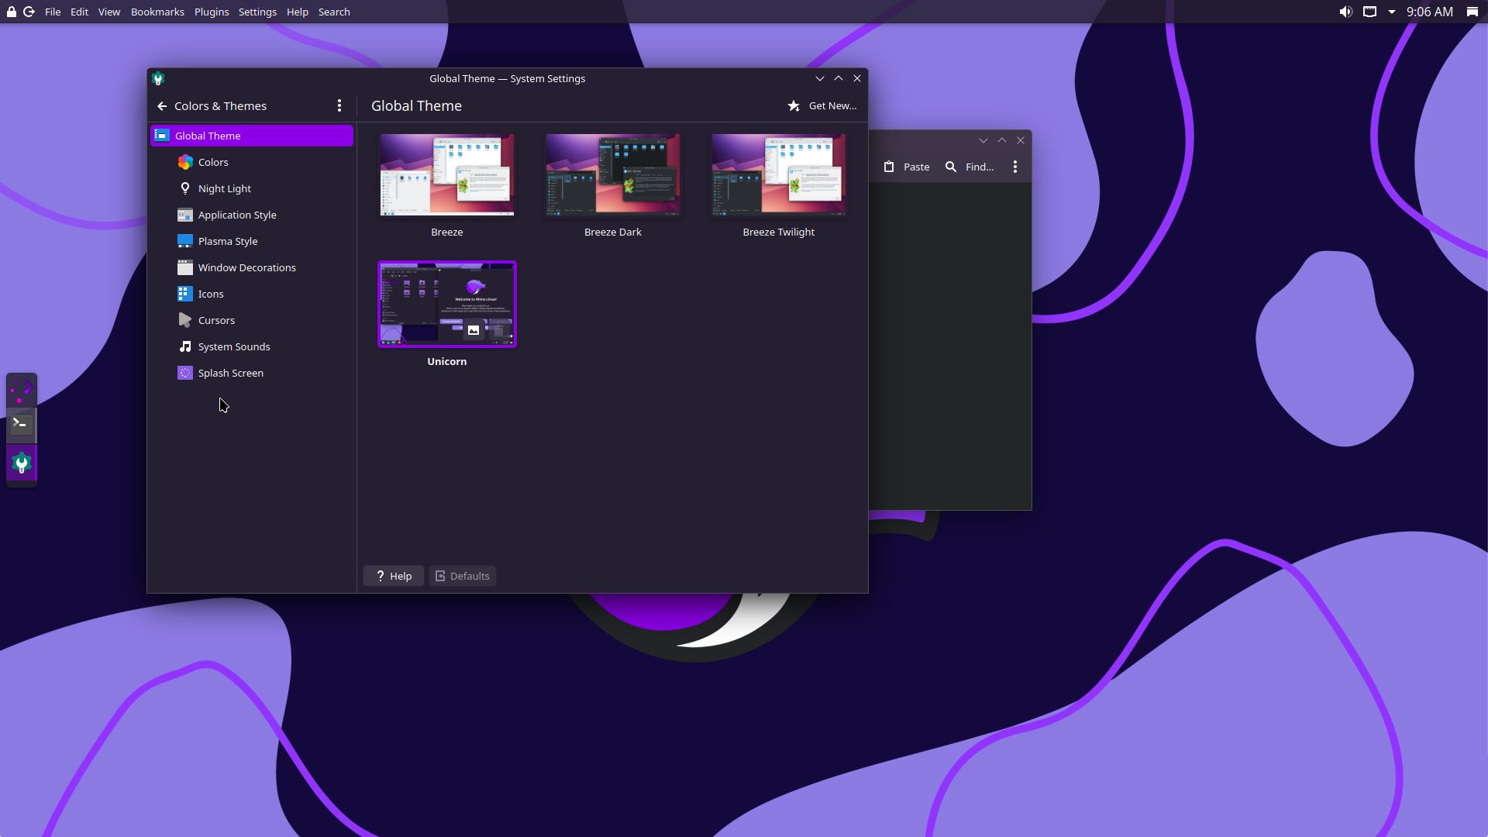Open the sidebar kebab menu in System Settings

(x=339, y=106)
